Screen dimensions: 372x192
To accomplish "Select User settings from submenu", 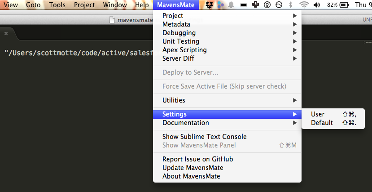I will (x=333, y=114).
